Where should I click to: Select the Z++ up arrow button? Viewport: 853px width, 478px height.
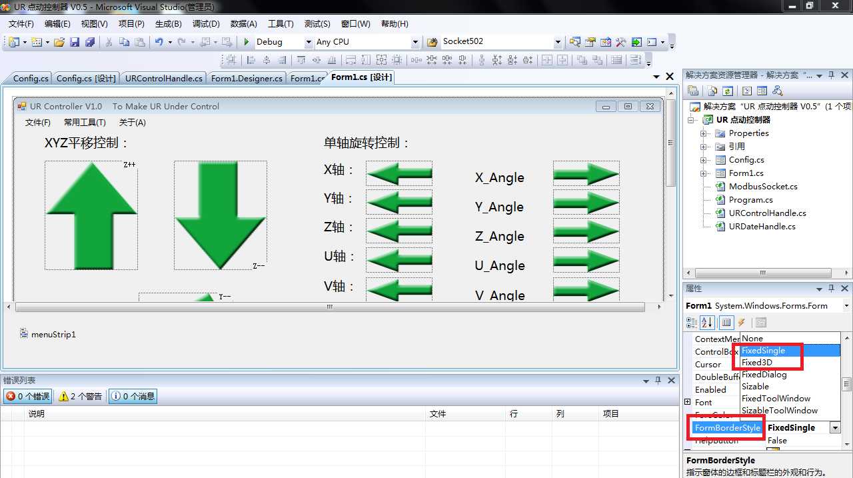[x=91, y=215]
